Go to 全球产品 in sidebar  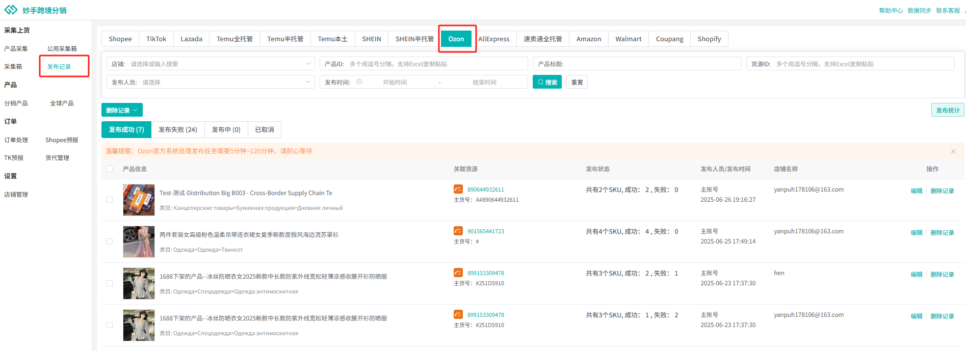62,103
